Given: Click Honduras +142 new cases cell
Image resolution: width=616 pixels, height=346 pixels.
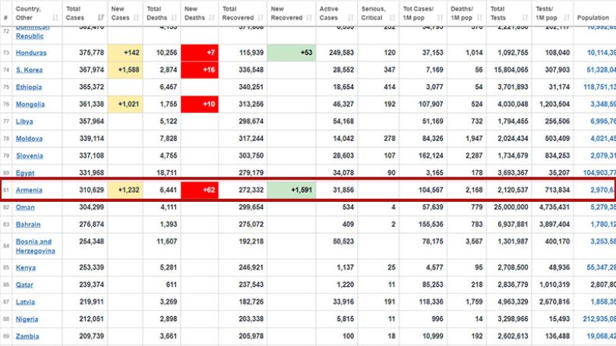Looking at the screenshot, I should pyautogui.click(x=125, y=52).
